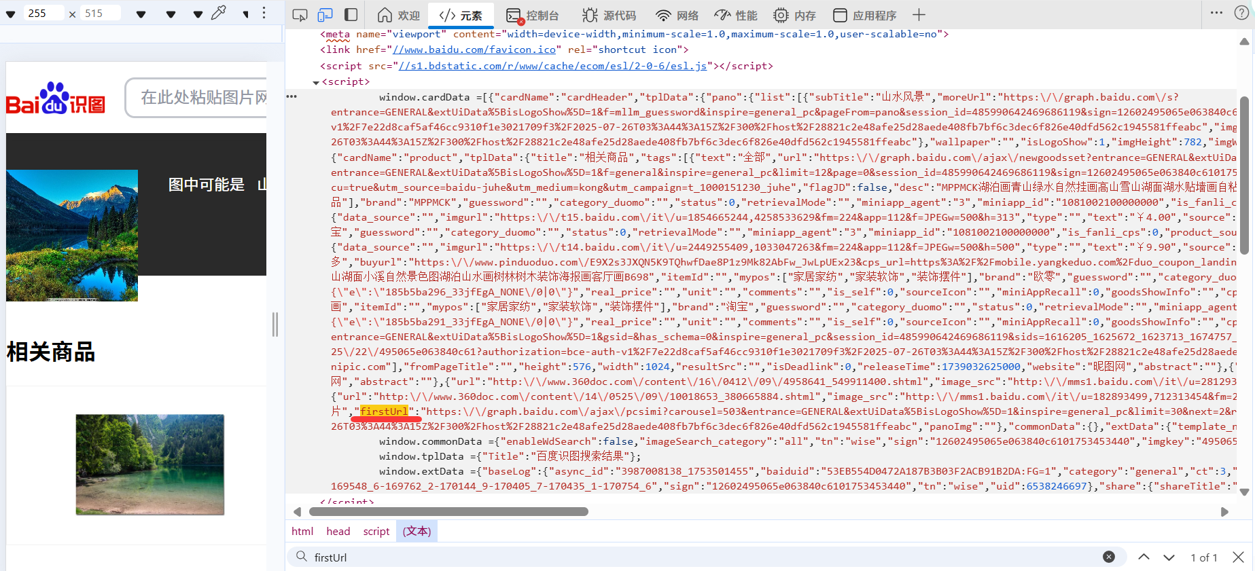Click the plus icon to add tools
Viewport: 1255px width, 571px height.
tap(919, 15)
